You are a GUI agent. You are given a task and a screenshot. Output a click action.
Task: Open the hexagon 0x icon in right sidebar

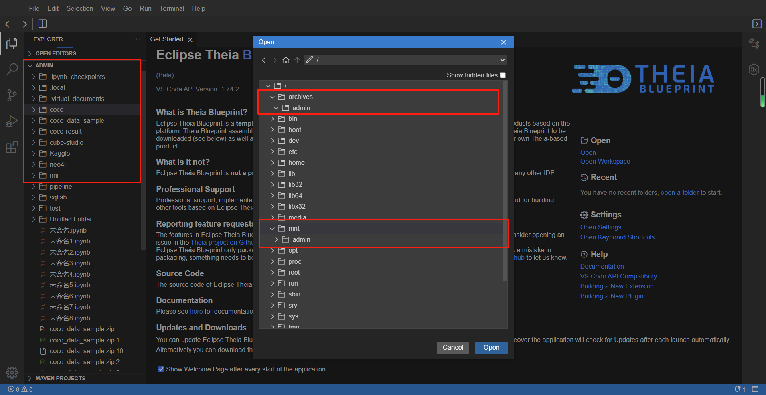754,69
